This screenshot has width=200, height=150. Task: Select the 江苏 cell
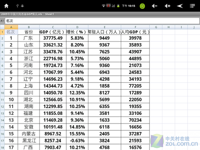tap(29, 52)
